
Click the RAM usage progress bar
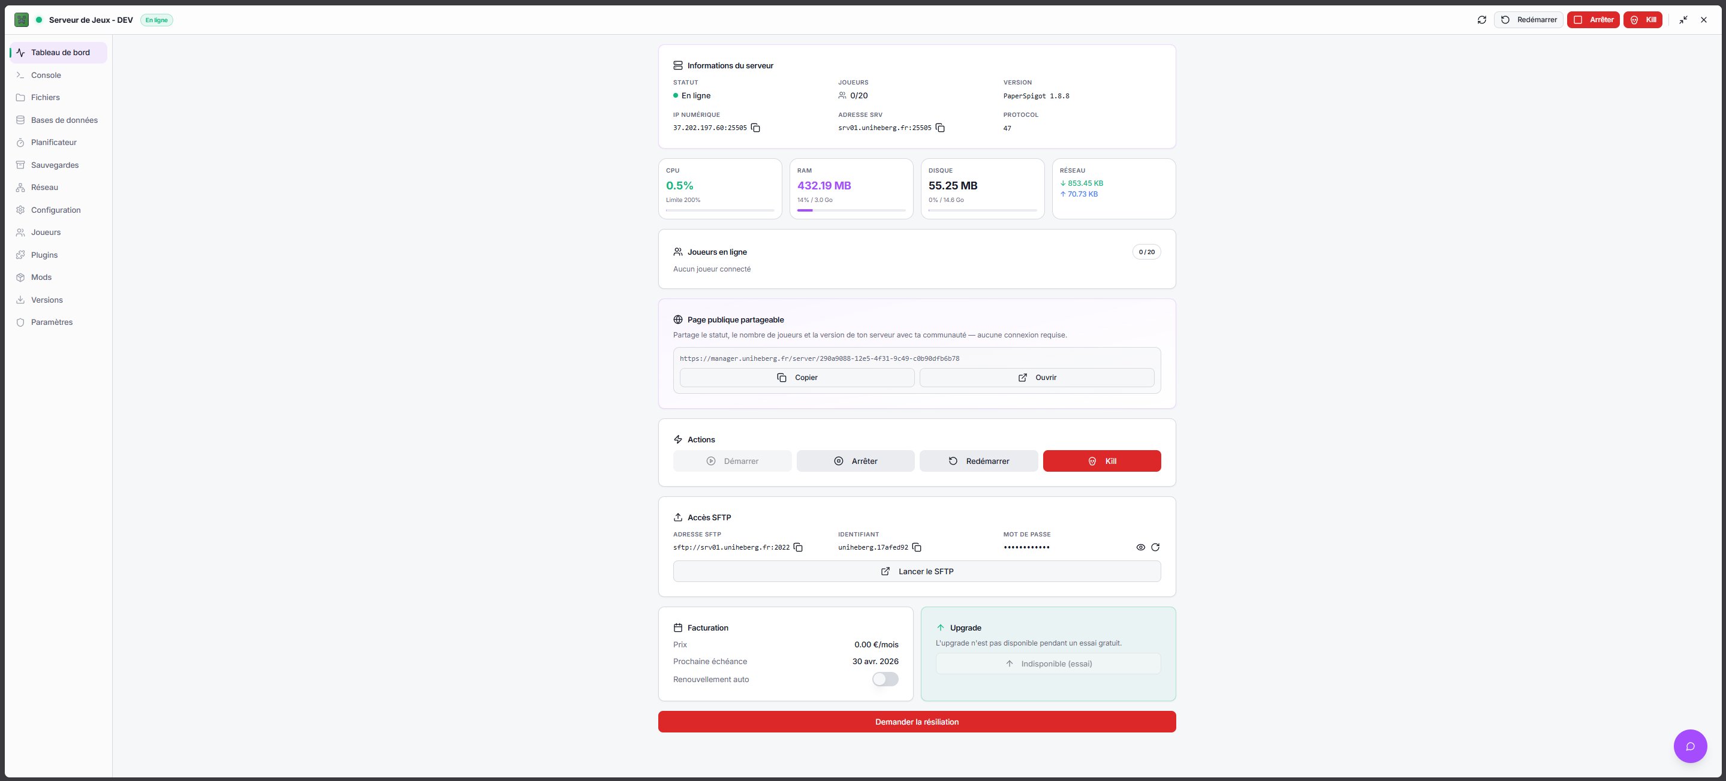tap(850, 210)
